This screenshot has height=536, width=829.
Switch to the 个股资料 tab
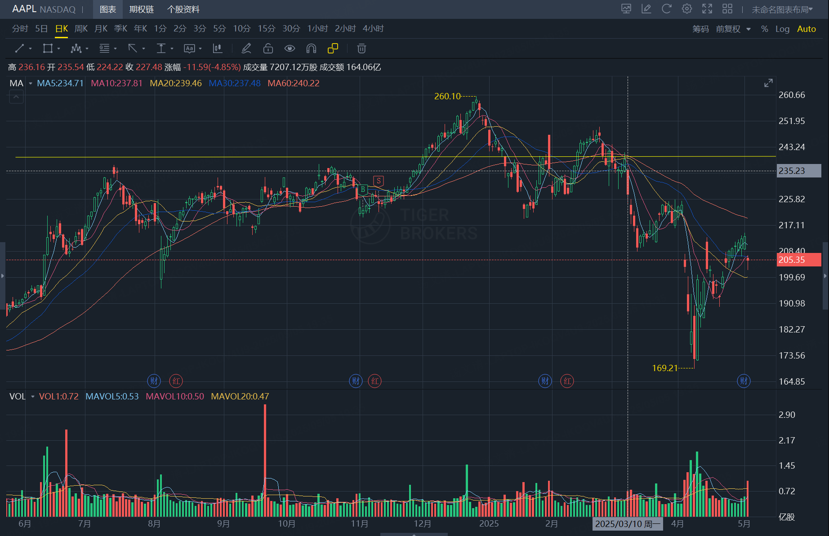183,9
